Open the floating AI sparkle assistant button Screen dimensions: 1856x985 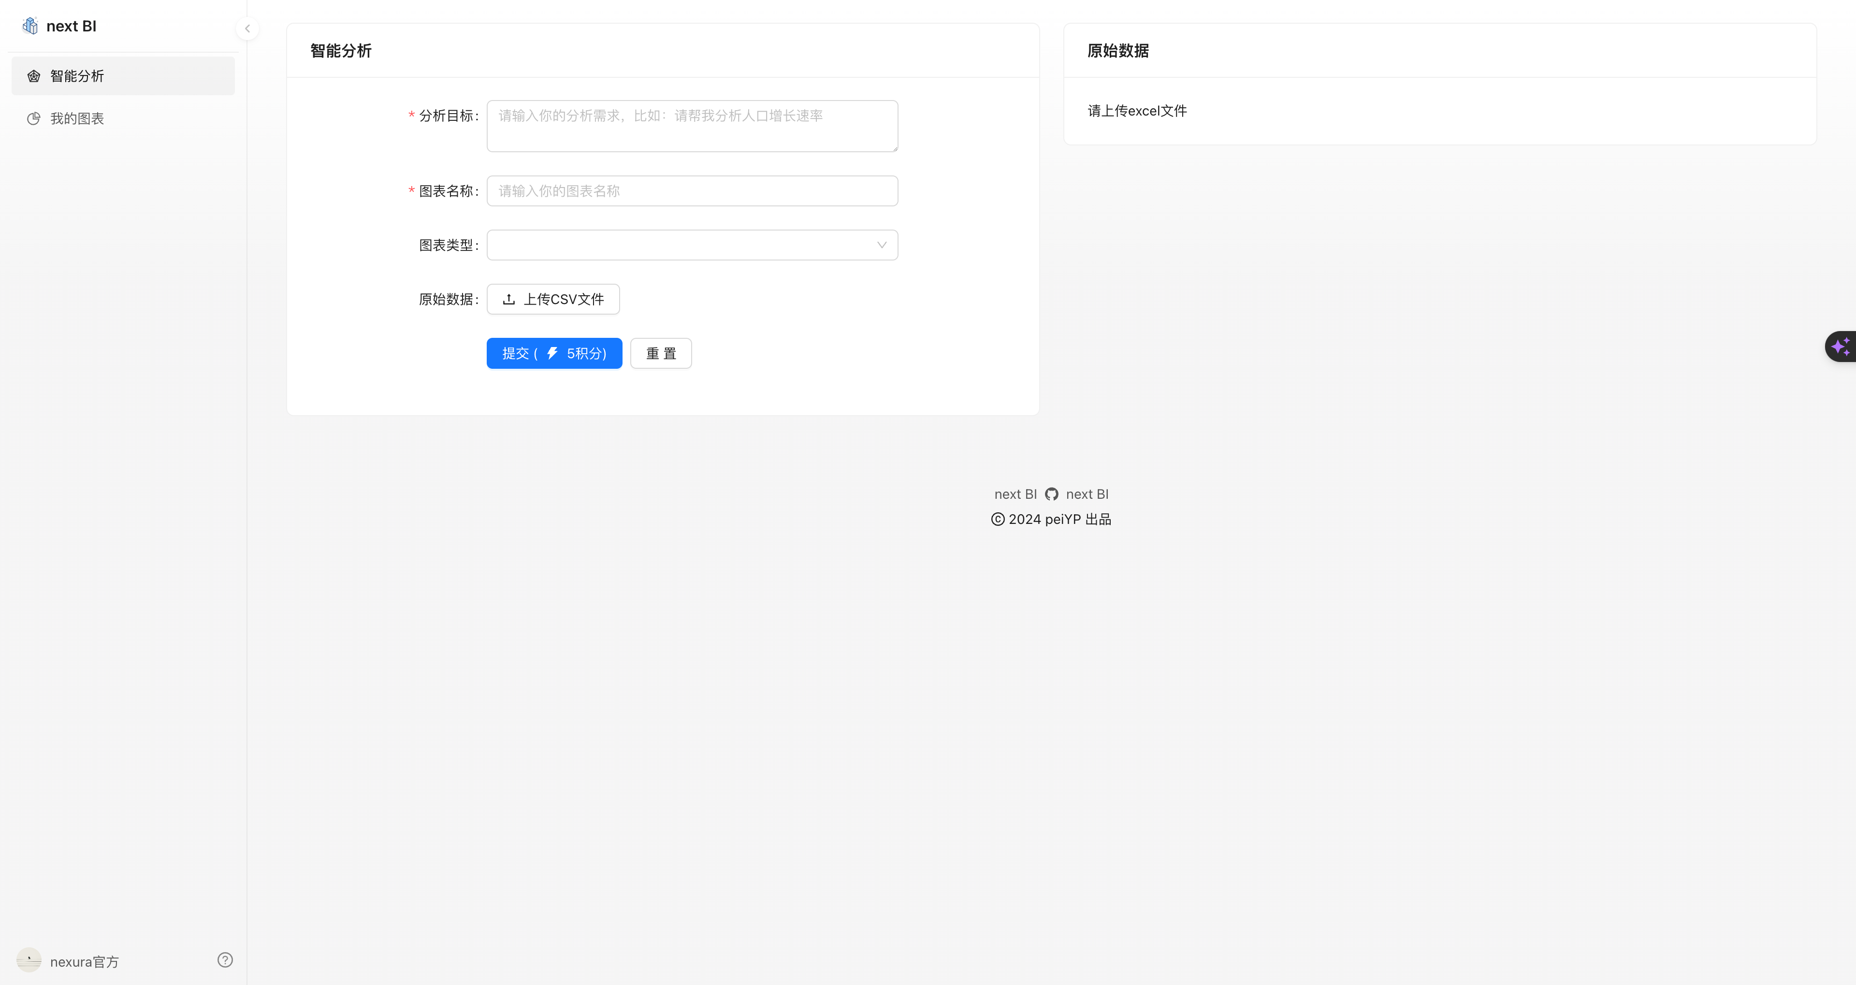click(x=1840, y=347)
